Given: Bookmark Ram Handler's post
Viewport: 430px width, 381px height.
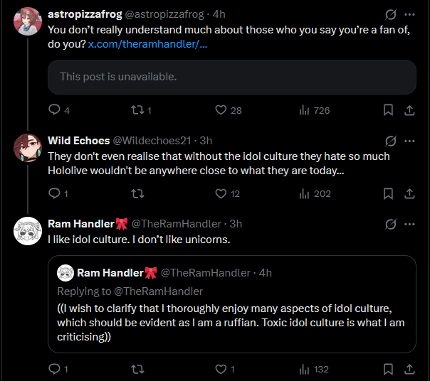Looking at the screenshot, I should [x=388, y=369].
